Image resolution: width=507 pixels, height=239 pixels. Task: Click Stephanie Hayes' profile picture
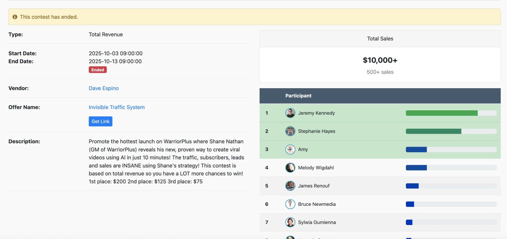(290, 131)
